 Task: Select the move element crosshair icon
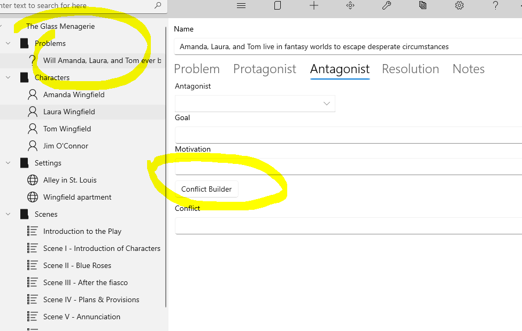[x=350, y=6]
